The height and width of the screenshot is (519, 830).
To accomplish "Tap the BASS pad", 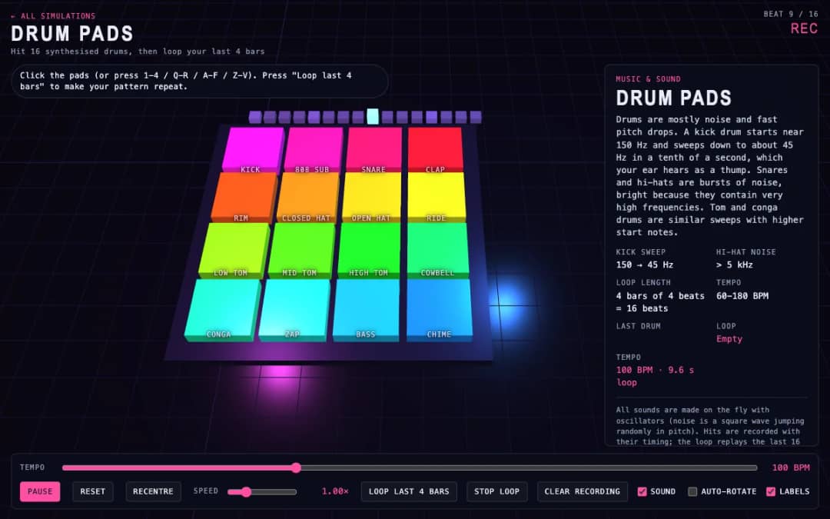I will tap(367, 310).
